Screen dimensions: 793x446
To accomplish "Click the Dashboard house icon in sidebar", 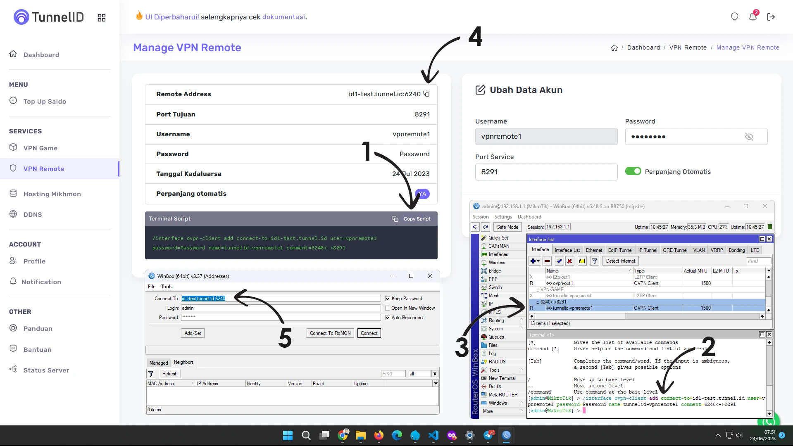I will (13, 54).
